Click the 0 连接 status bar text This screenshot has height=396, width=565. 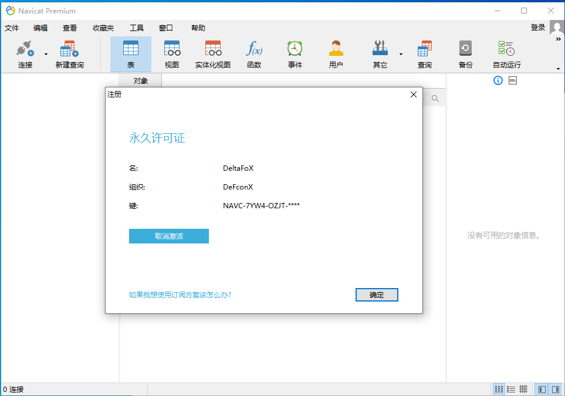click(x=13, y=389)
